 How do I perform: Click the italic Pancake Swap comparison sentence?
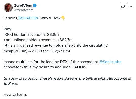(x=67, y=78)
